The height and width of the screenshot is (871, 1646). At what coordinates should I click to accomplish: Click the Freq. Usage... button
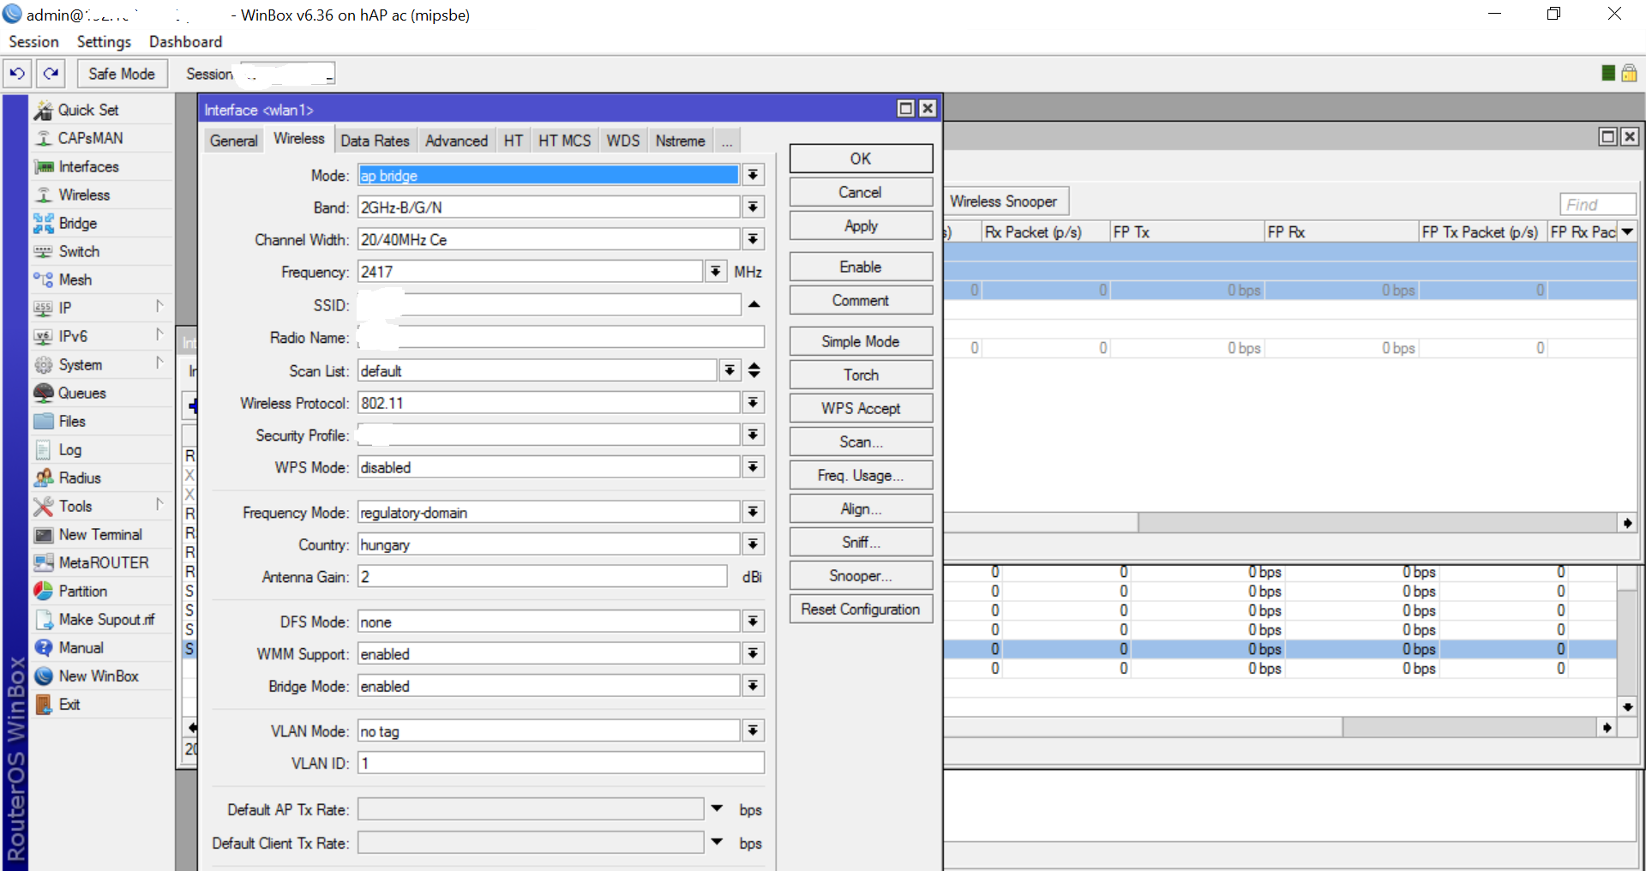(x=861, y=475)
